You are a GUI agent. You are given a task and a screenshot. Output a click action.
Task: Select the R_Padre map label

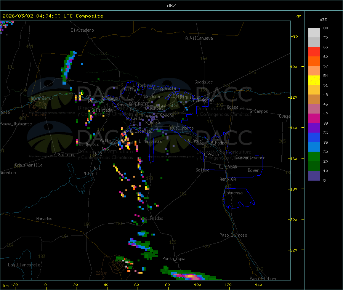click(x=218, y=143)
